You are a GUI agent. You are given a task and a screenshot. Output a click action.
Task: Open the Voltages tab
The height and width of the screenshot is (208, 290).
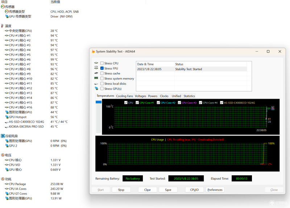140,96
